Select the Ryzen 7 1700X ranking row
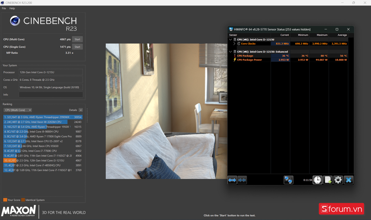371x220 pixels. click(43, 136)
